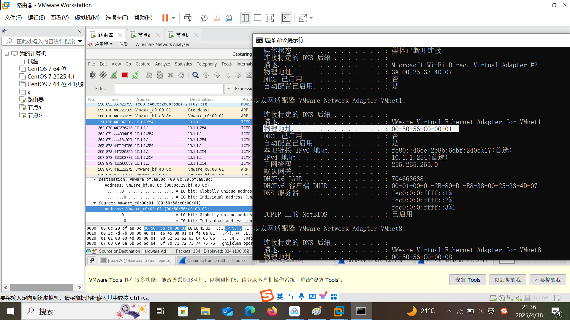Click send Ctrl+Alt+Del toolbar icon
570x320 pixels.
tap(188, 18)
